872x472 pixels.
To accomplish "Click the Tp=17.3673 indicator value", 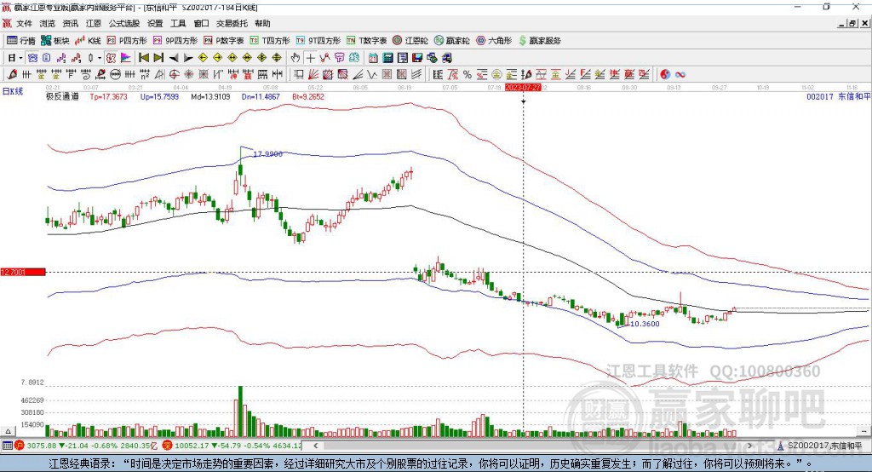I will click(x=108, y=96).
